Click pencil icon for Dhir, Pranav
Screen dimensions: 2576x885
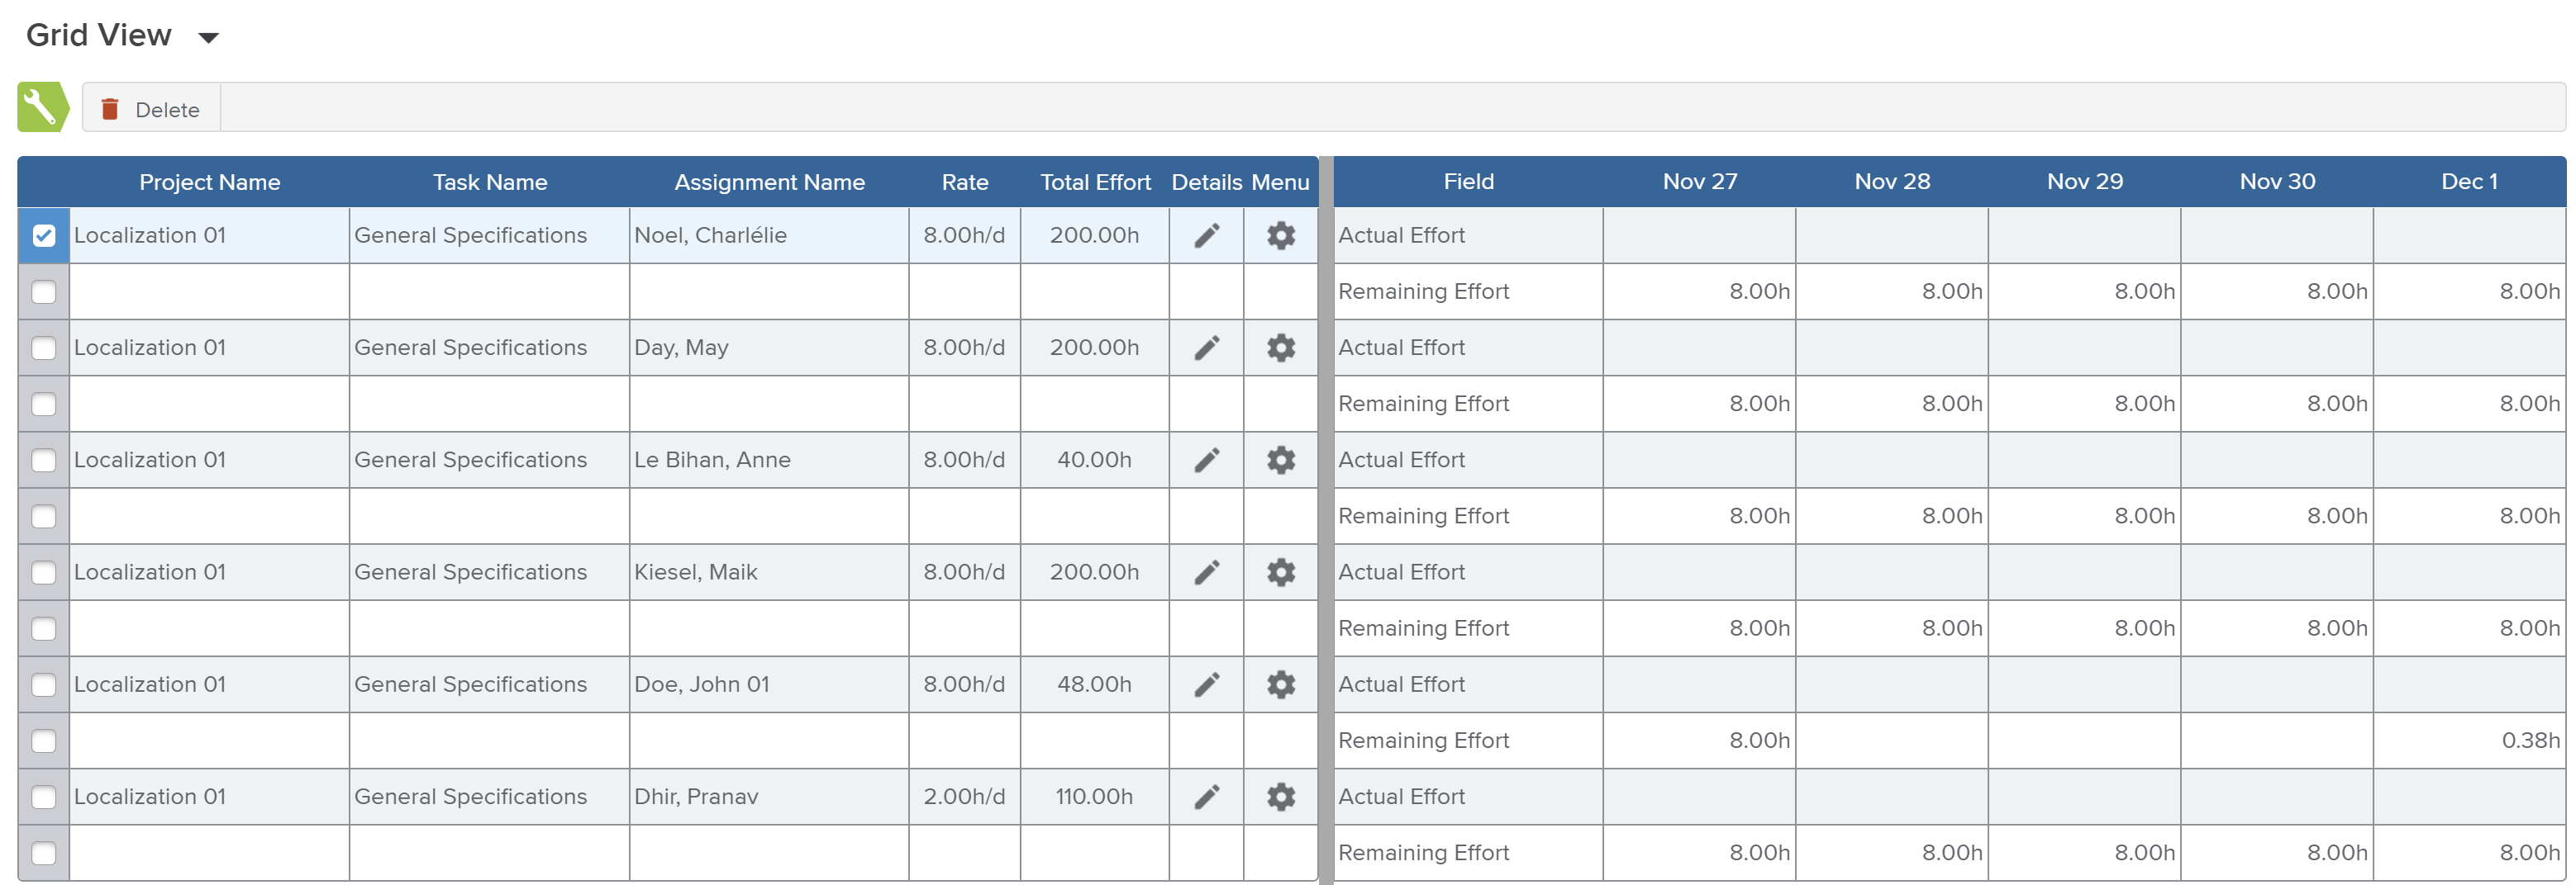pyautogui.click(x=1206, y=796)
